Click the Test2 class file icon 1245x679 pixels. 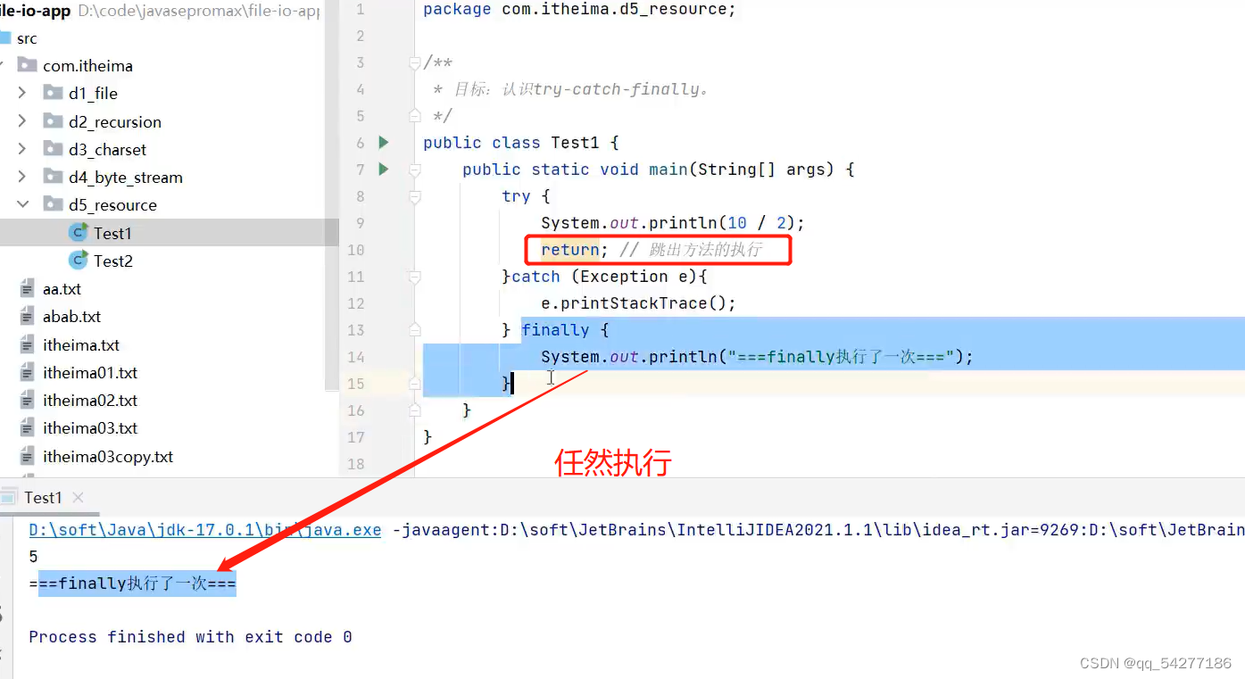tap(79, 261)
